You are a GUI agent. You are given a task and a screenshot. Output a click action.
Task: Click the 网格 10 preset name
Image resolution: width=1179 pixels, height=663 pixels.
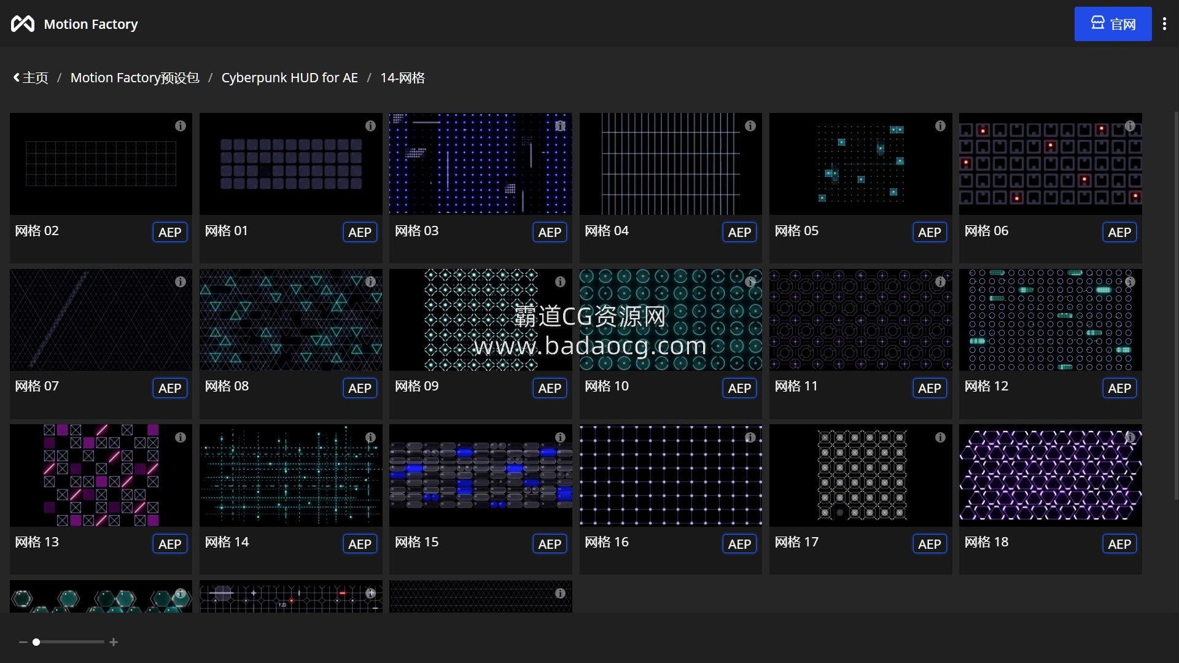click(x=606, y=386)
